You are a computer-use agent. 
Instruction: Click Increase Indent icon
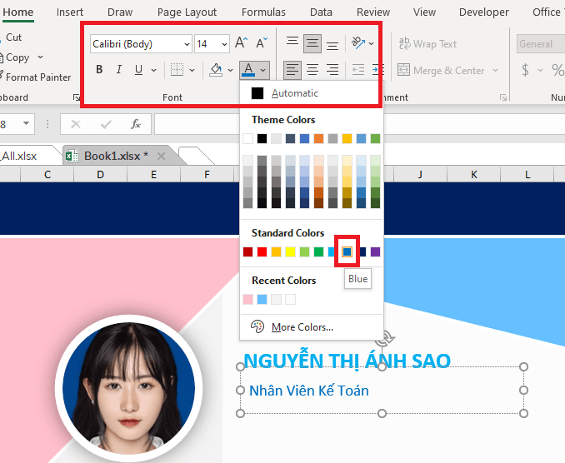(377, 70)
